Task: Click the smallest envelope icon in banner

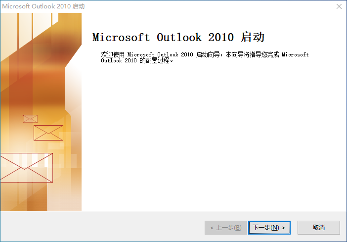Action: pyautogui.click(x=30, y=119)
